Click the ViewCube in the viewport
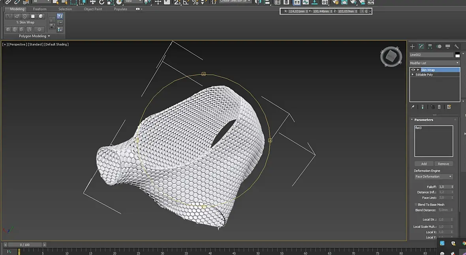This screenshot has width=466, height=255. (x=391, y=57)
